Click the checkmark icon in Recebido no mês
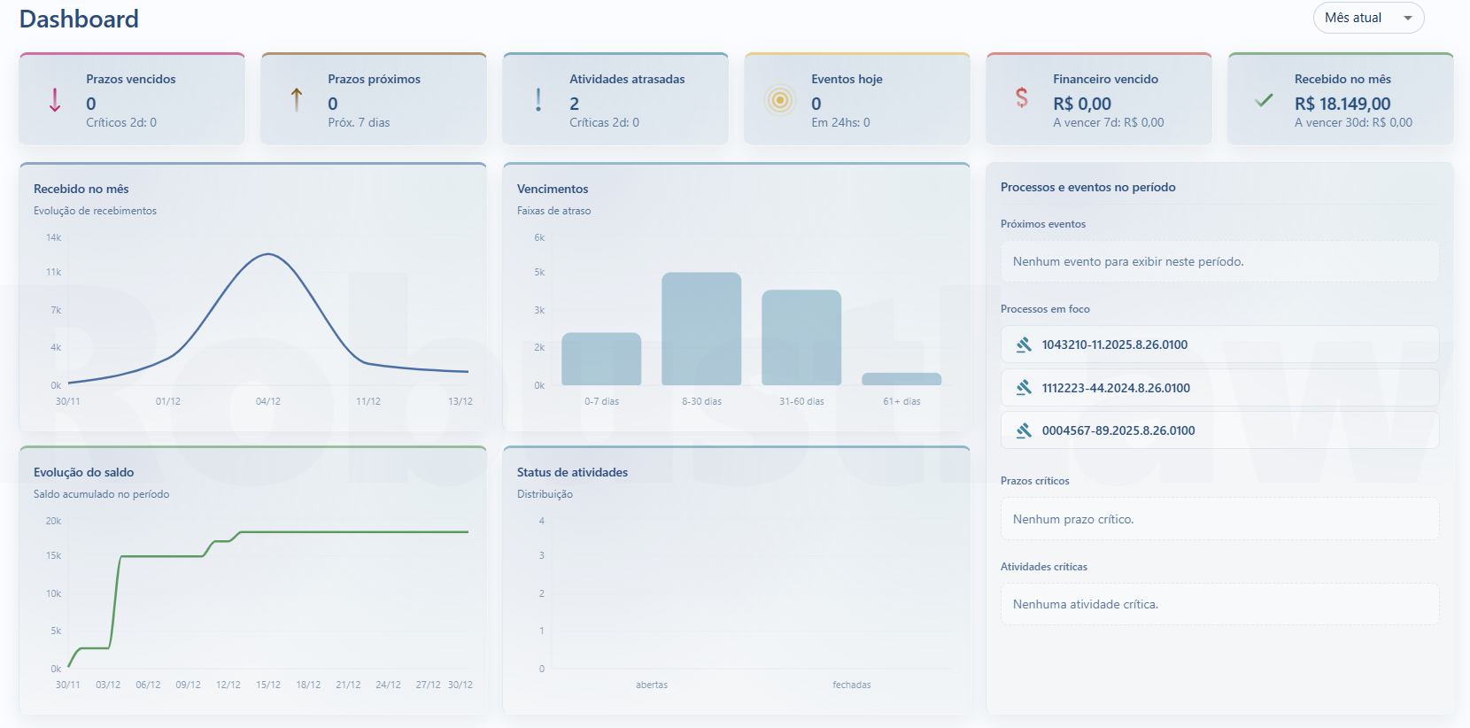The image size is (1470, 728). 1264,100
